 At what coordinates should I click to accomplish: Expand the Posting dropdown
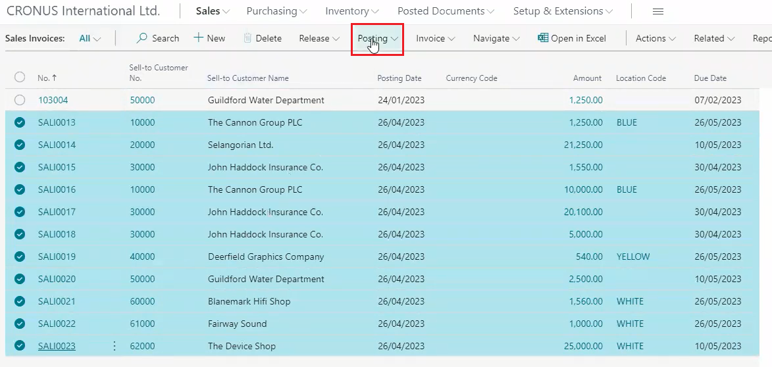378,38
